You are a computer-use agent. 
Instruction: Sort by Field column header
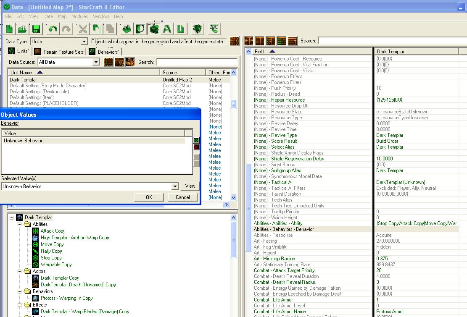[312, 52]
